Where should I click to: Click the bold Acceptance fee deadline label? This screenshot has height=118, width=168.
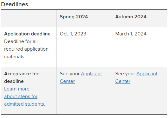coord(22,78)
